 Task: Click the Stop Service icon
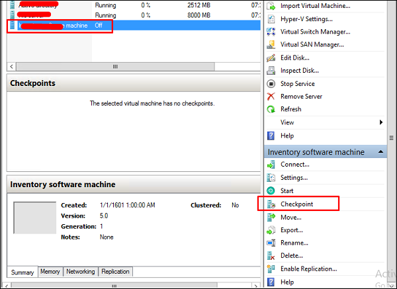click(x=271, y=83)
